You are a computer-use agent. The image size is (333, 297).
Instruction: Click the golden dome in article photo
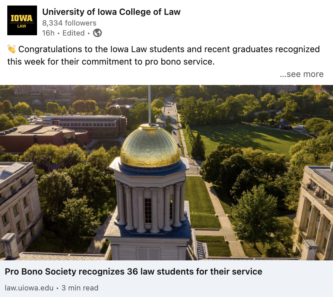[x=150, y=145]
